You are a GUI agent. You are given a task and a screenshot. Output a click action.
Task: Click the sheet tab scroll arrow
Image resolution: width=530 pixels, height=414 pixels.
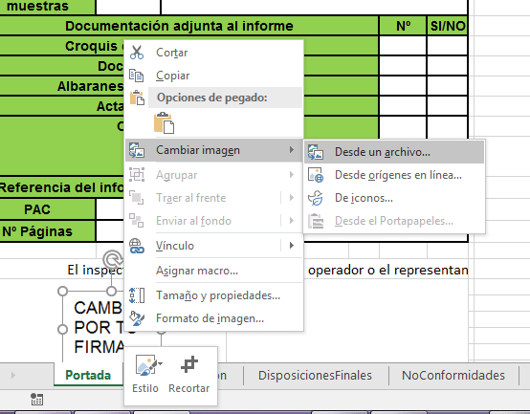13,375
